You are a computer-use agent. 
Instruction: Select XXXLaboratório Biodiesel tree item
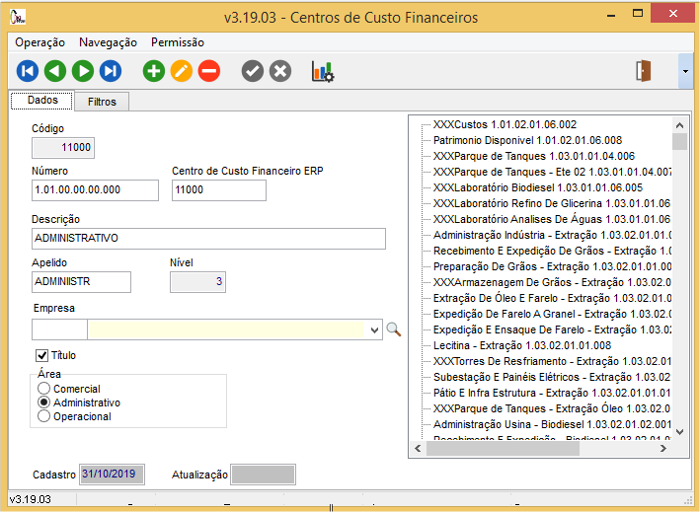538,187
